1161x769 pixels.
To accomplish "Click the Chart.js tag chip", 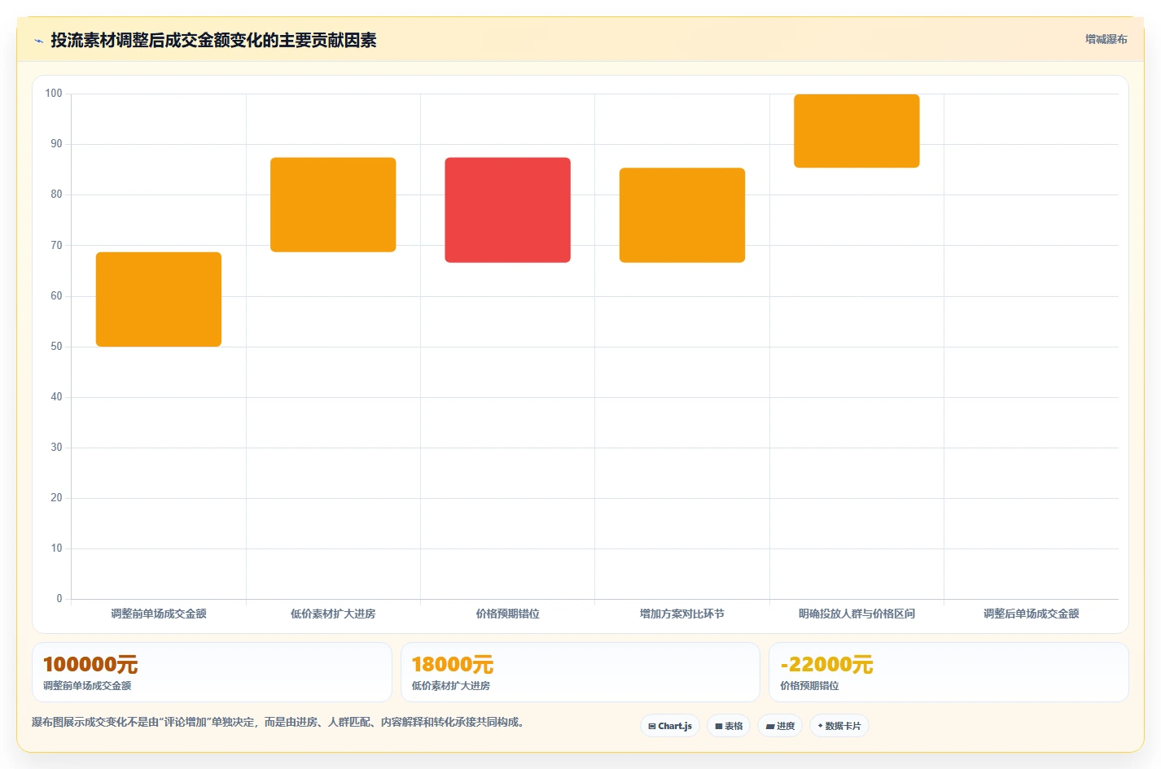I will pos(670,726).
